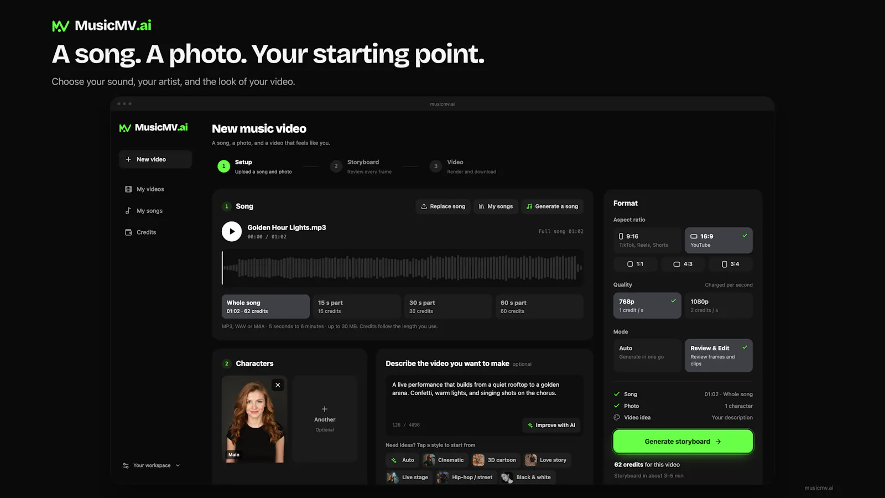The width and height of the screenshot is (885, 498).
Task: Switch mode to Auto
Action: tap(647, 355)
